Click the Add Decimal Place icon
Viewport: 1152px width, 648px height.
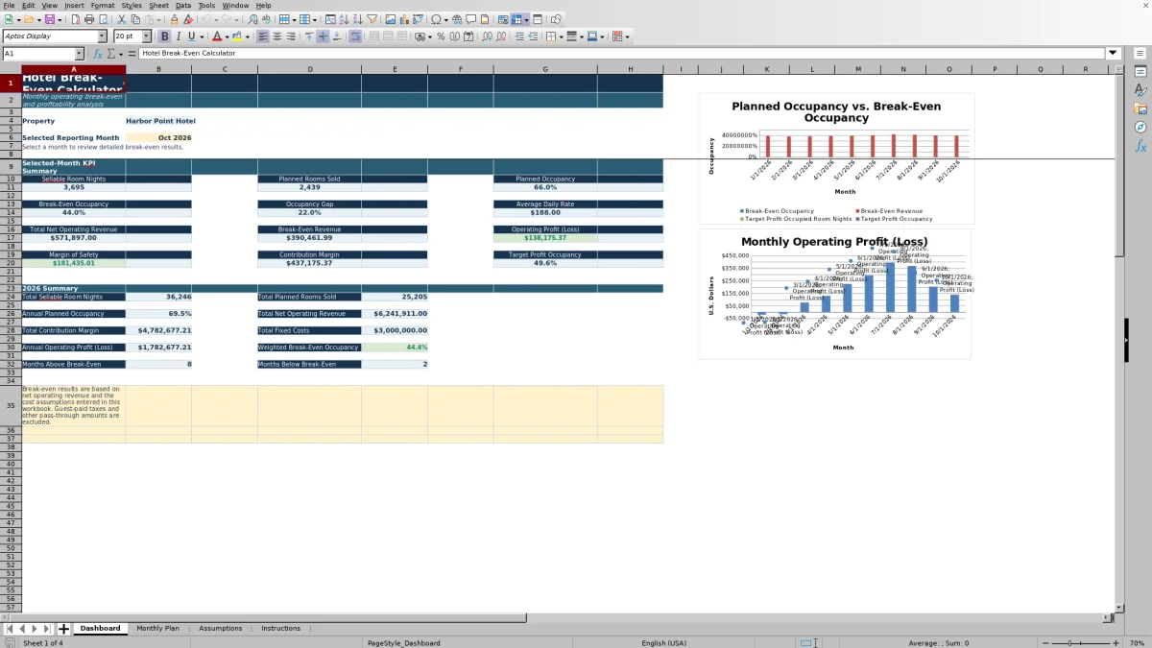[489, 36]
